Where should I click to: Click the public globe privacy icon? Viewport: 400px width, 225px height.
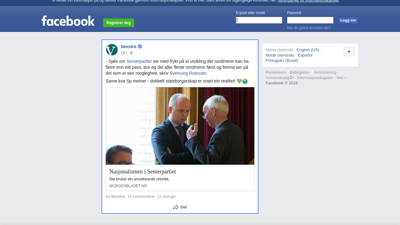coord(132,53)
